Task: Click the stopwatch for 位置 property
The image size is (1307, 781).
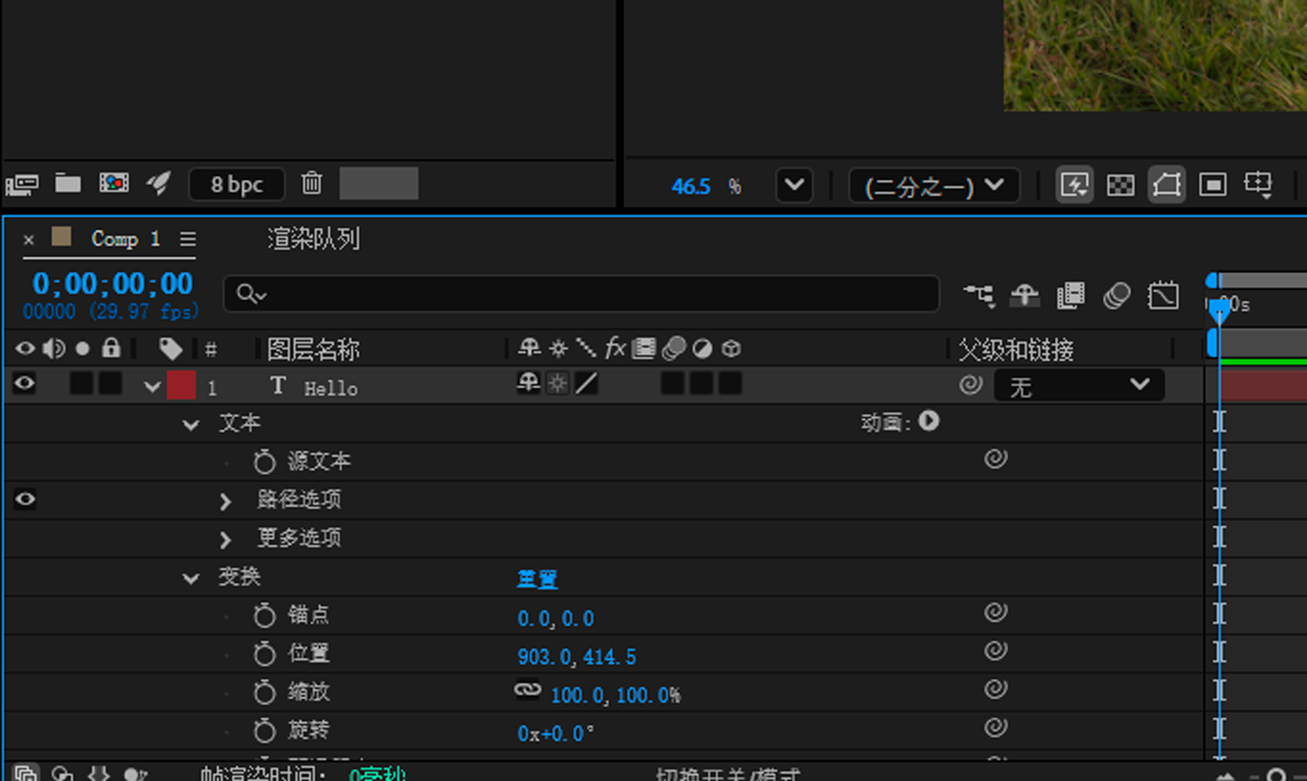Action: point(264,654)
